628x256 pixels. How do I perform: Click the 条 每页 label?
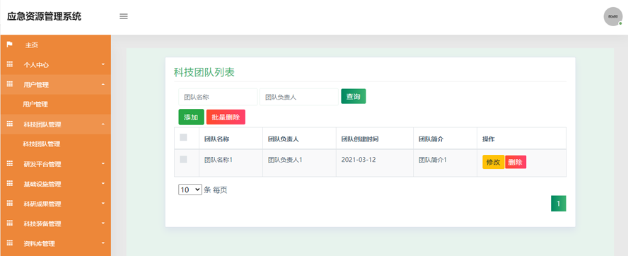coord(216,190)
